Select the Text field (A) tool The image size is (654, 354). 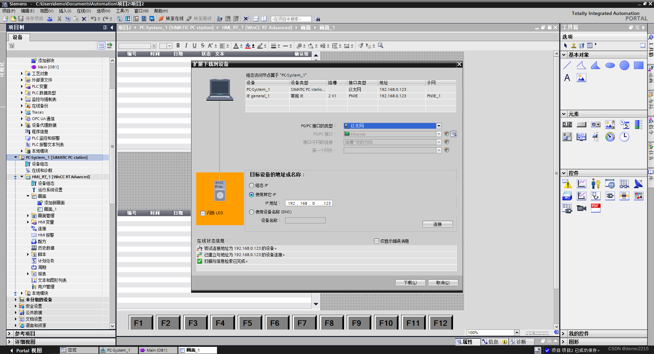pyautogui.click(x=567, y=78)
